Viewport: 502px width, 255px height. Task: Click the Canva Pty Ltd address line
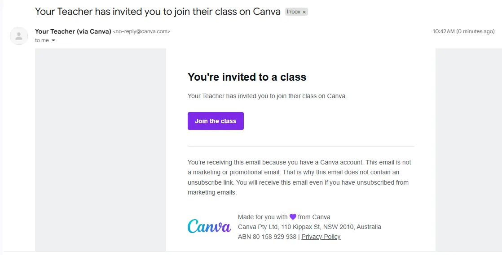click(x=309, y=227)
